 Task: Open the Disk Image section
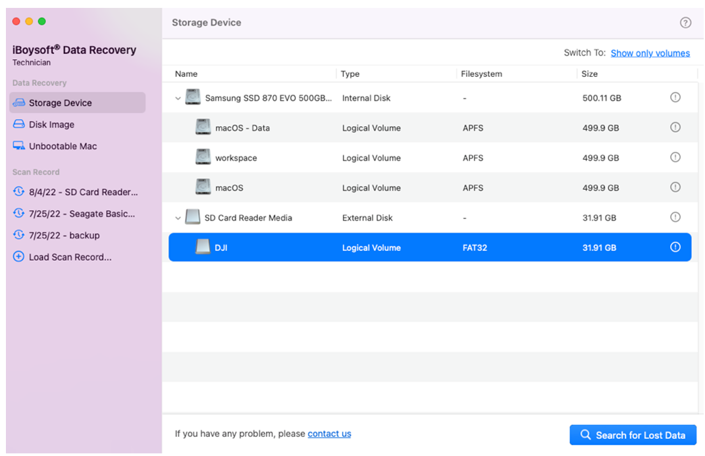coord(51,125)
